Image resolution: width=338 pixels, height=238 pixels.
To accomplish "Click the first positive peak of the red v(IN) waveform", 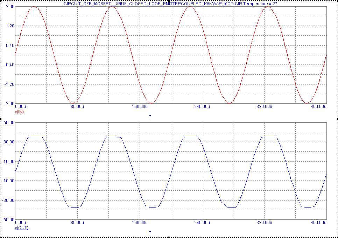I will click(34, 7).
